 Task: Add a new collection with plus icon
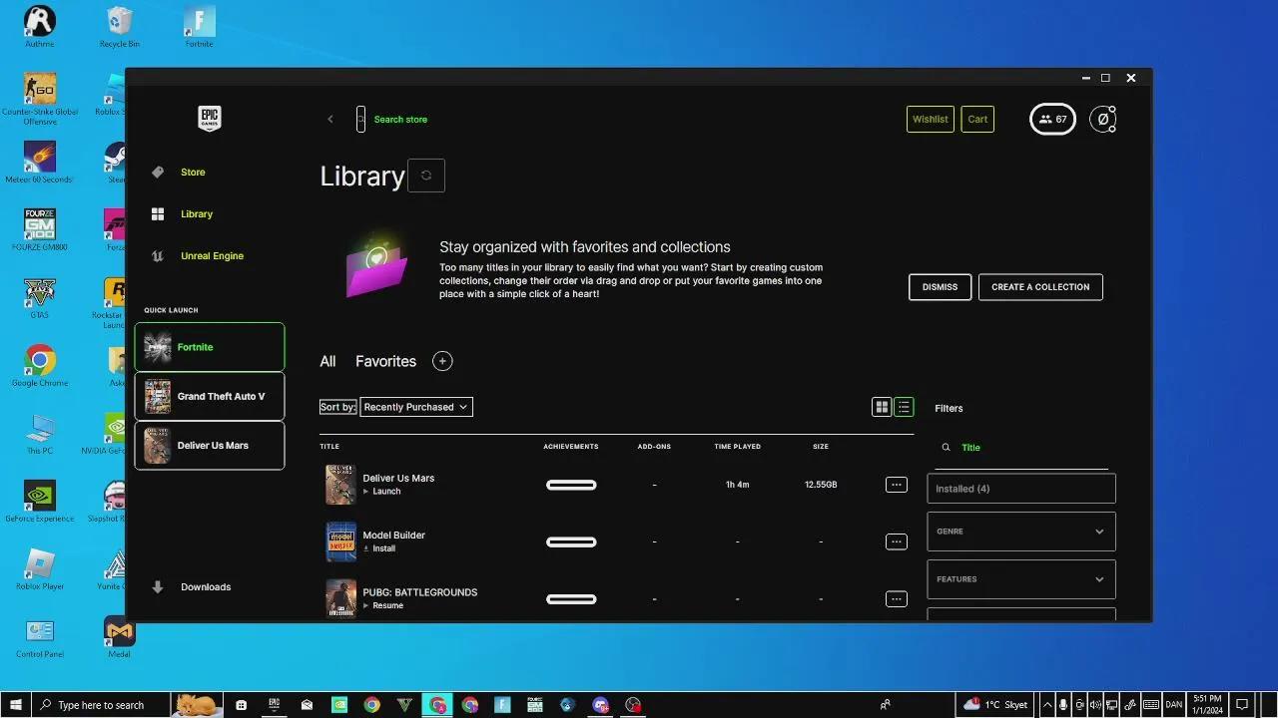(x=442, y=361)
